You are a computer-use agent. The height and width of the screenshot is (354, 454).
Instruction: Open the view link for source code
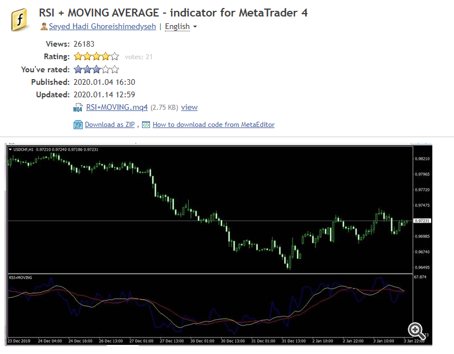coord(189,107)
